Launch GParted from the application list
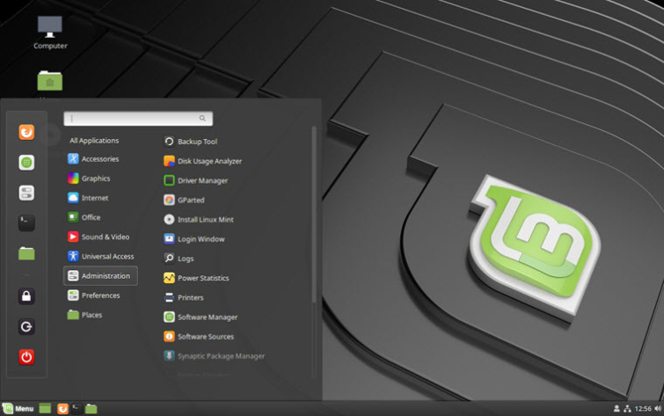 [x=184, y=200]
